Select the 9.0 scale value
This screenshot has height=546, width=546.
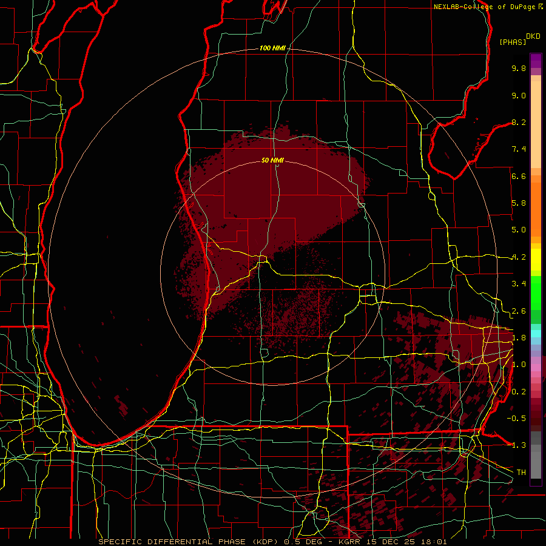point(519,95)
